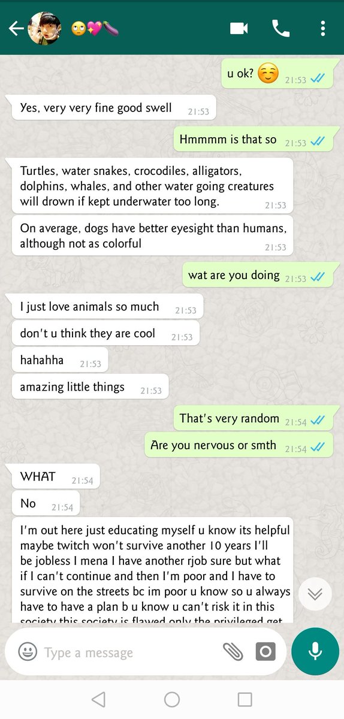
Task: Tap the back arrow in header
Action: 16,28
